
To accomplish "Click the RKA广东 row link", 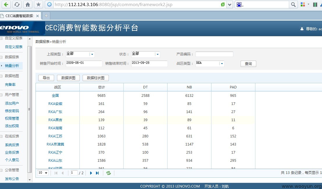I will (55, 112).
